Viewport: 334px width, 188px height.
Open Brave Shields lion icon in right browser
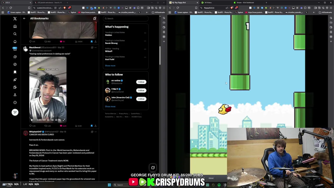[232, 8]
